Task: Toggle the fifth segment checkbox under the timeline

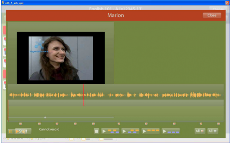Action: coord(94,124)
